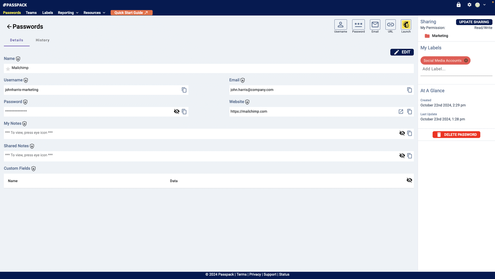Switch to the History tab
The height and width of the screenshot is (279, 495).
43,40
